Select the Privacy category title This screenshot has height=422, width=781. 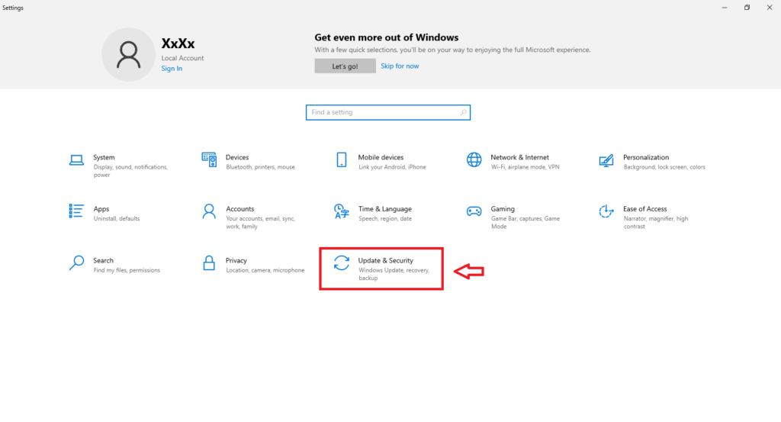click(236, 260)
